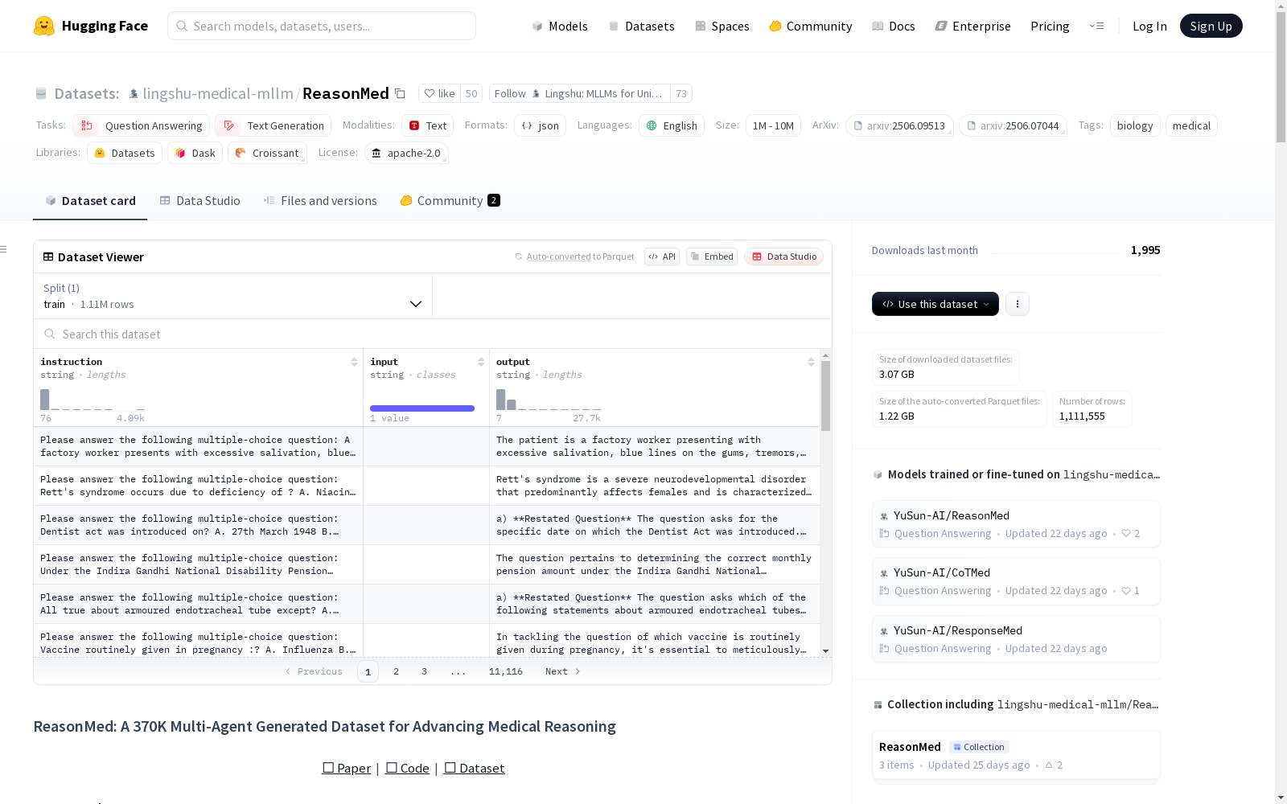1287x804 pixels.
Task: Click the Sign Up button
Action: coord(1211,26)
